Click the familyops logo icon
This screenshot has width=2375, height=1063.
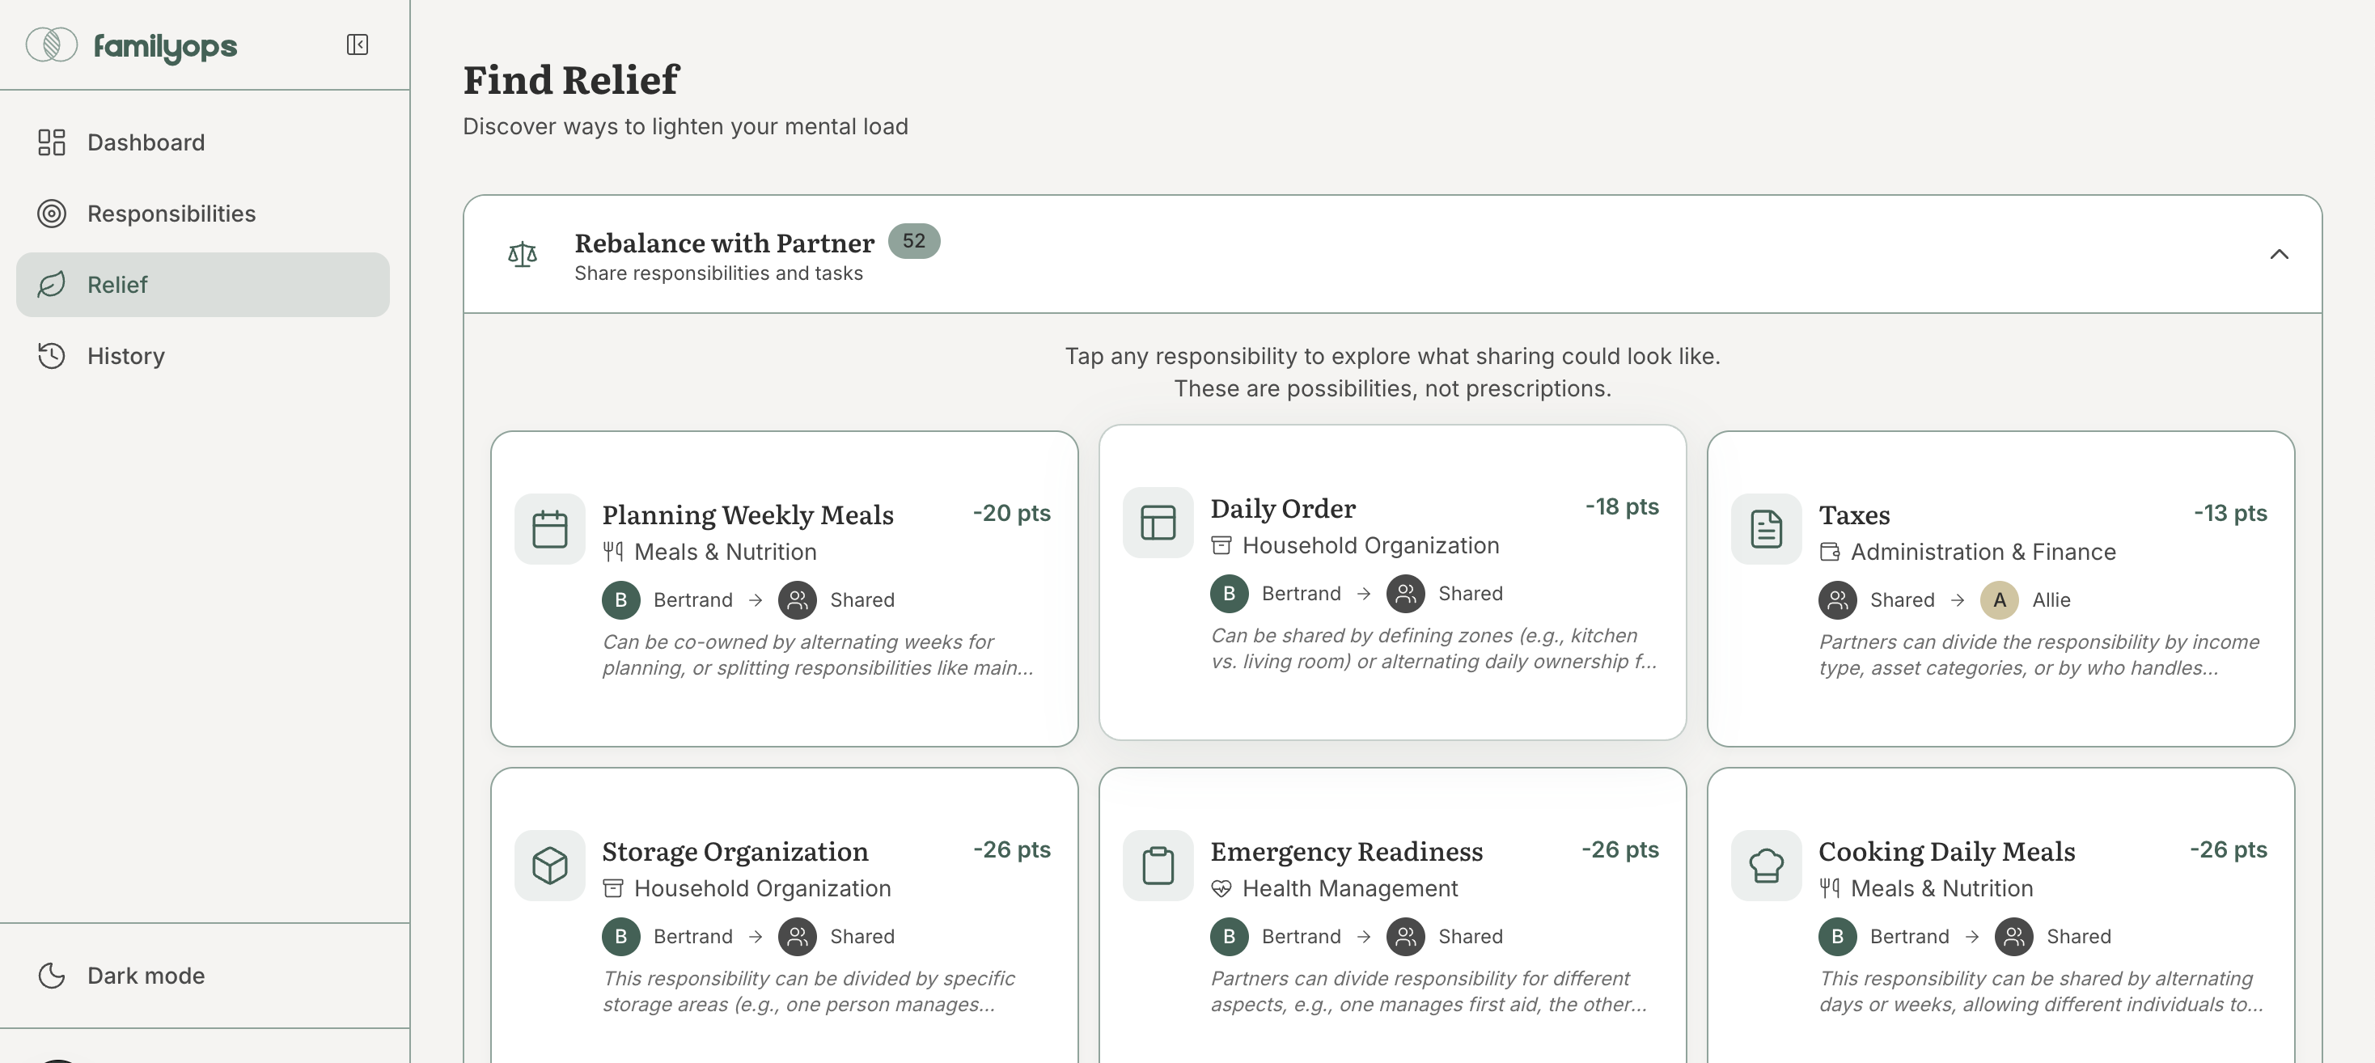coord(52,45)
